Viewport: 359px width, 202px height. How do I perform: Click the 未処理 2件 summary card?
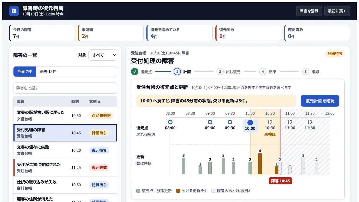click(x=111, y=33)
